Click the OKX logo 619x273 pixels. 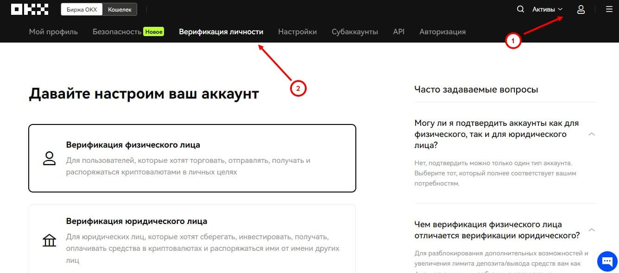coord(30,9)
